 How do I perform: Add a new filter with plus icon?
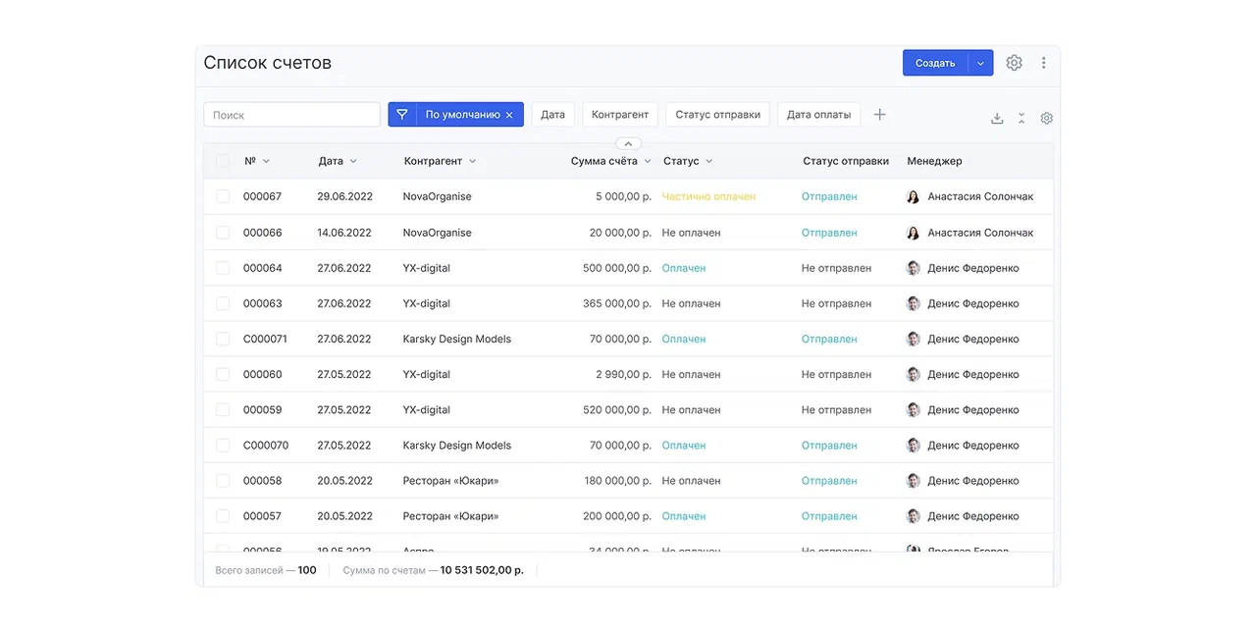(879, 115)
